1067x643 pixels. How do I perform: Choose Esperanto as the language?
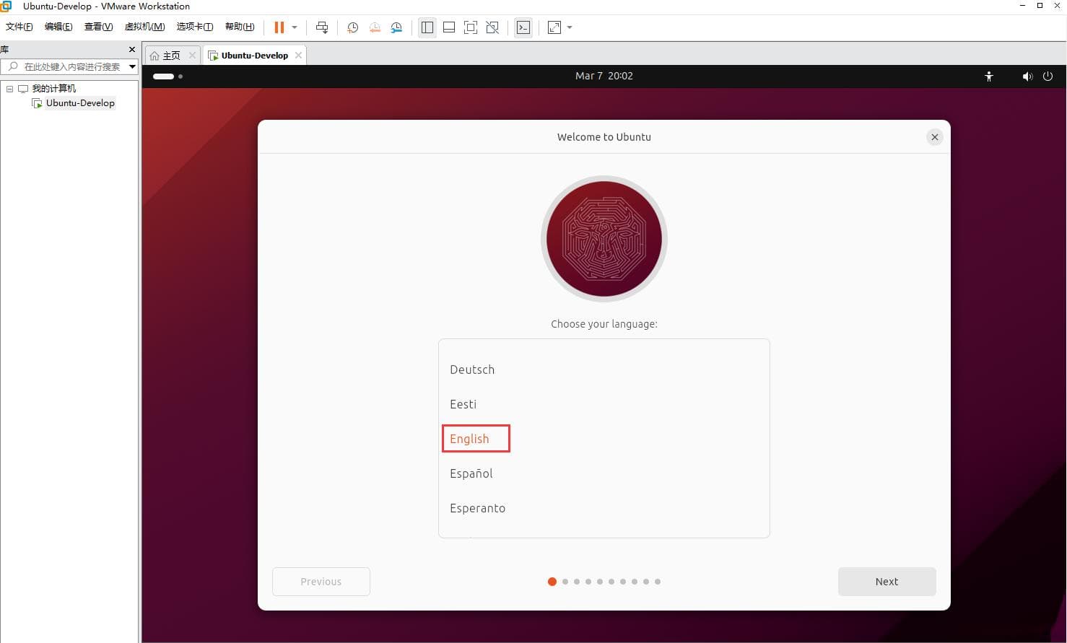click(x=604, y=508)
